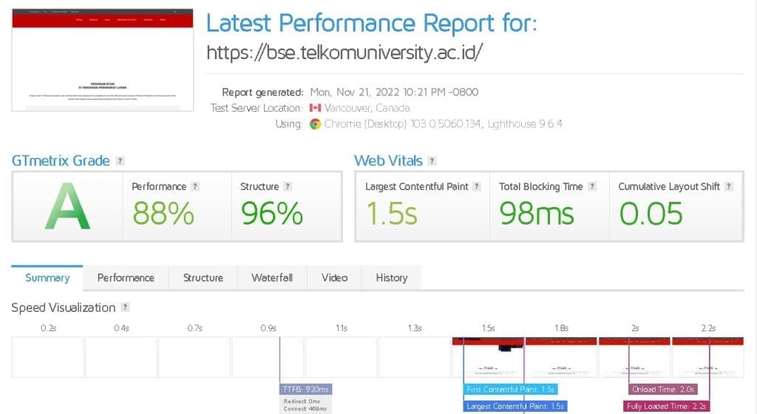Viewport: 757px width, 414px height.
Task: Open help for Cumulative Layout Shift
Action: [728, 186]
